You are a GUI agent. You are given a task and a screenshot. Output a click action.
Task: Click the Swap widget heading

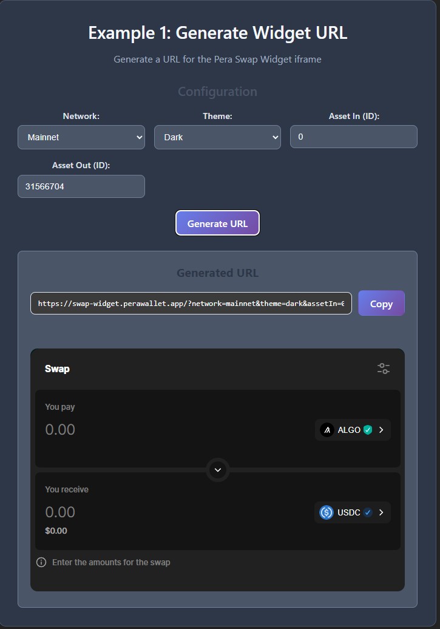[58, 369]
